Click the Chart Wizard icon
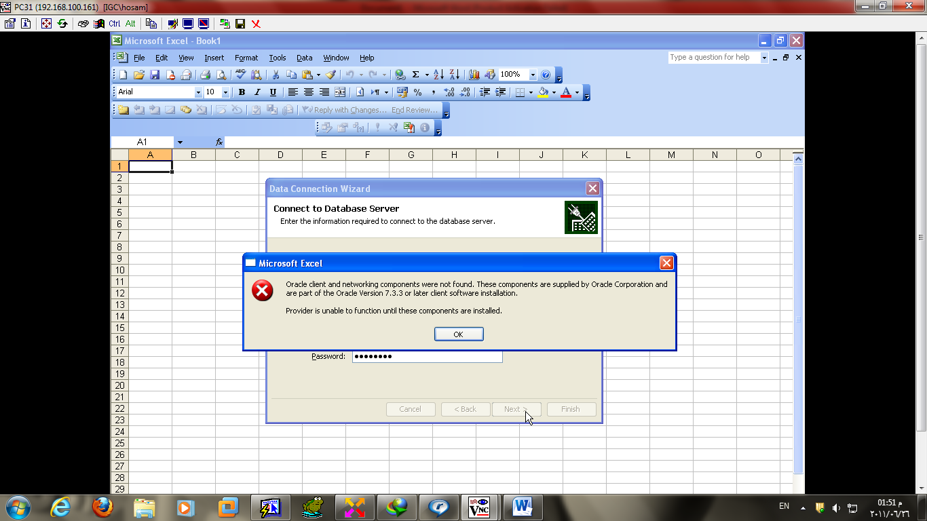927x521 pixels. pyautogui.click(x=474, y=75)
